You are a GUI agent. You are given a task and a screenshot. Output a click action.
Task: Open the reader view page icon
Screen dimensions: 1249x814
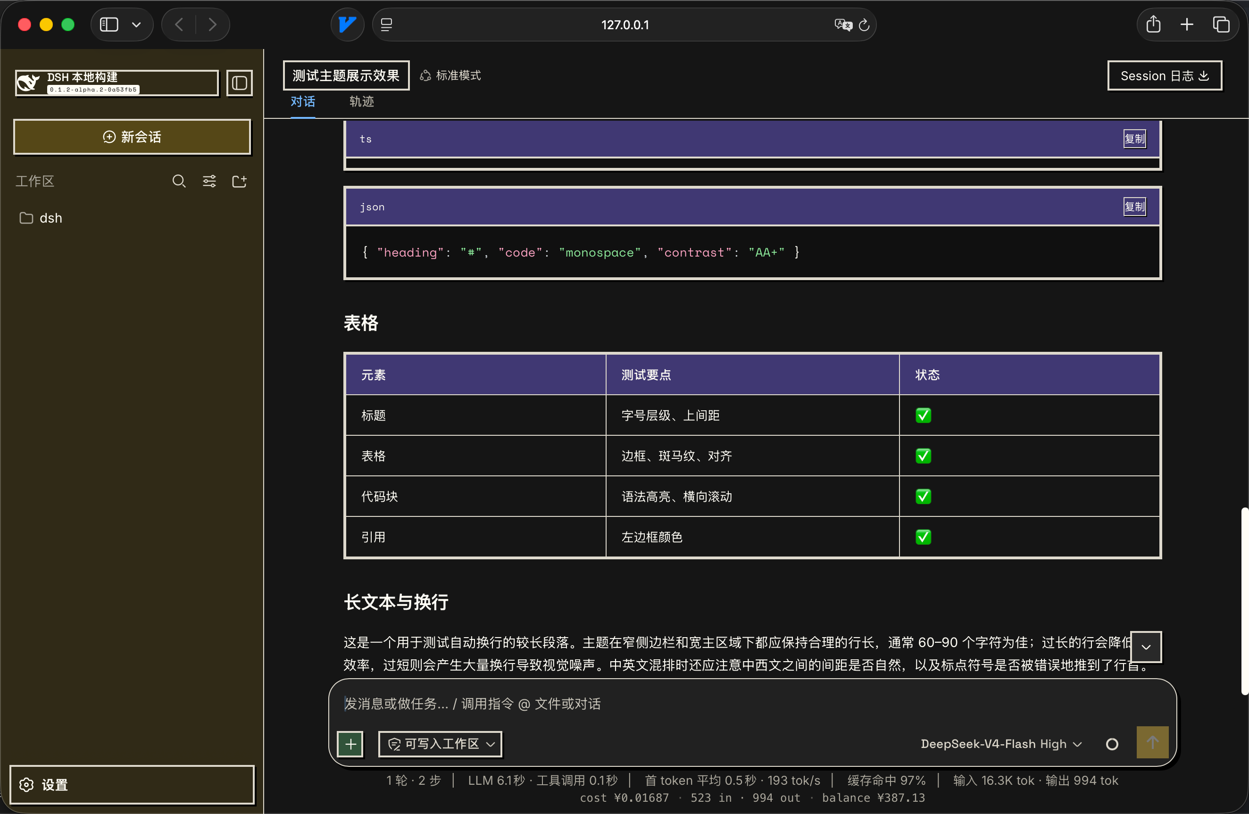(387, 25)
